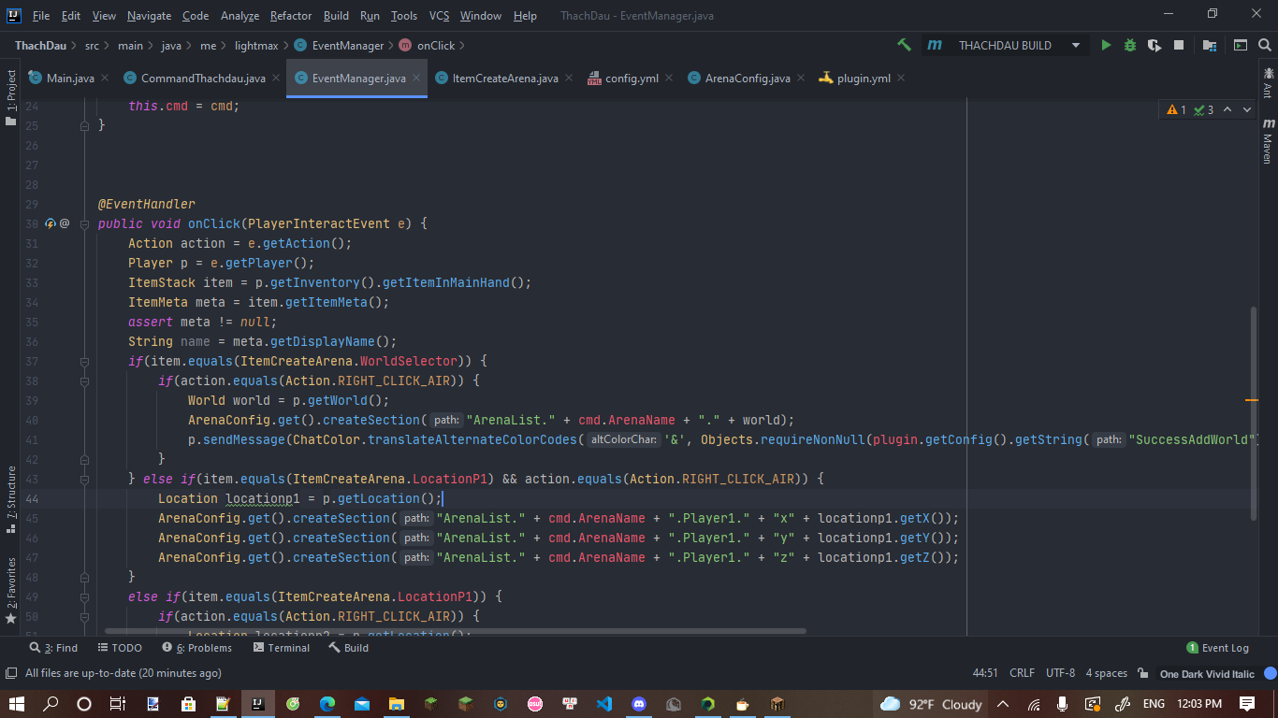The height and width of the screenshot is (718, 1278).
Task: Open the CRLF line separator selector
Action: click(1022, 673)
